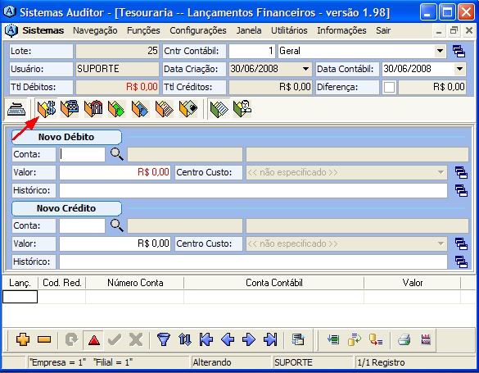Image resolution: width=479 pixels, height=373 pixels.
Task: Click the Novo Débito button
Action: point(66,137)
